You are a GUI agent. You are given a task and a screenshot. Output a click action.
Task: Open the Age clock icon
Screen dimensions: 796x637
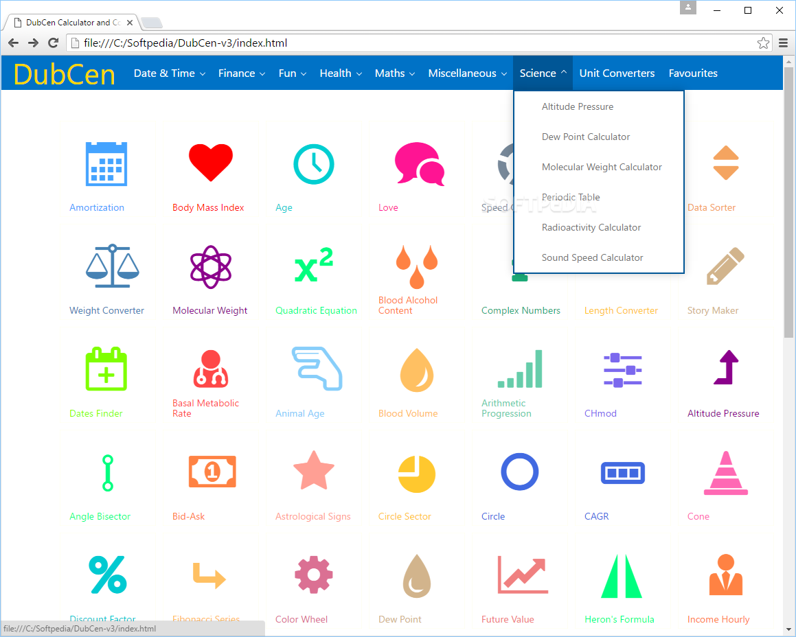click(x=314, y=164)
